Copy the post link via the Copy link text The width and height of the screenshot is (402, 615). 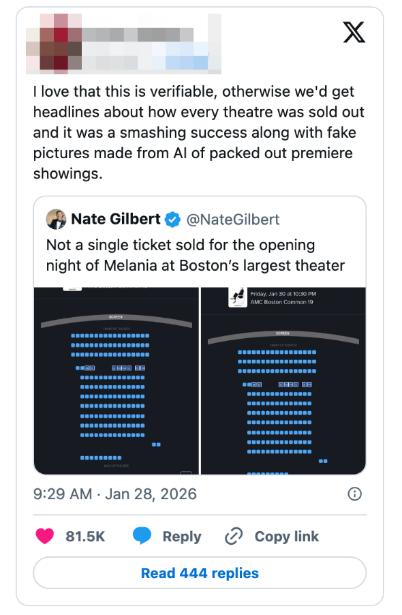click(x=286, y=537)
